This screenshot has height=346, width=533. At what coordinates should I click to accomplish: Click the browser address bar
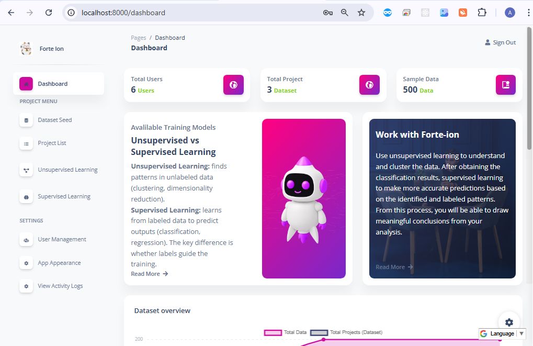(199, 13)
